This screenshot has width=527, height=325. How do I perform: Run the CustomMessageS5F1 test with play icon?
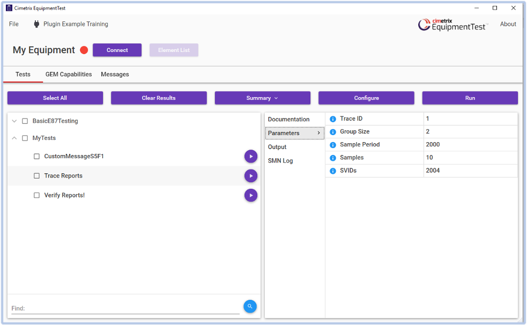coord(250,156)
